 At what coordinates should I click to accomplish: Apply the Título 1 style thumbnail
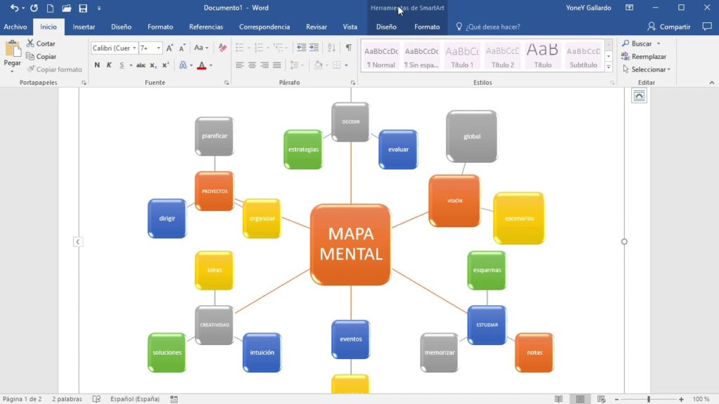click(462, 56)
